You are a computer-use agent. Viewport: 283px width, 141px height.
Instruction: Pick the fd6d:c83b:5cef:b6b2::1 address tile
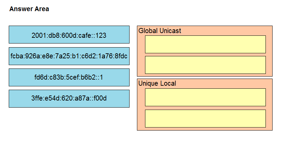click(x=69, y=78)
